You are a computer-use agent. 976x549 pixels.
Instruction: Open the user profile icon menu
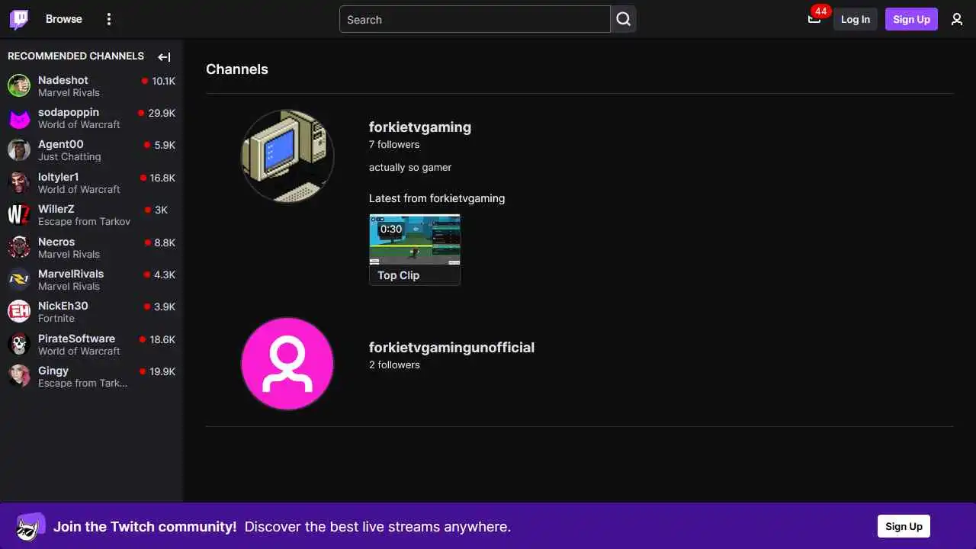pyautogui.click(x=957, y=19)
